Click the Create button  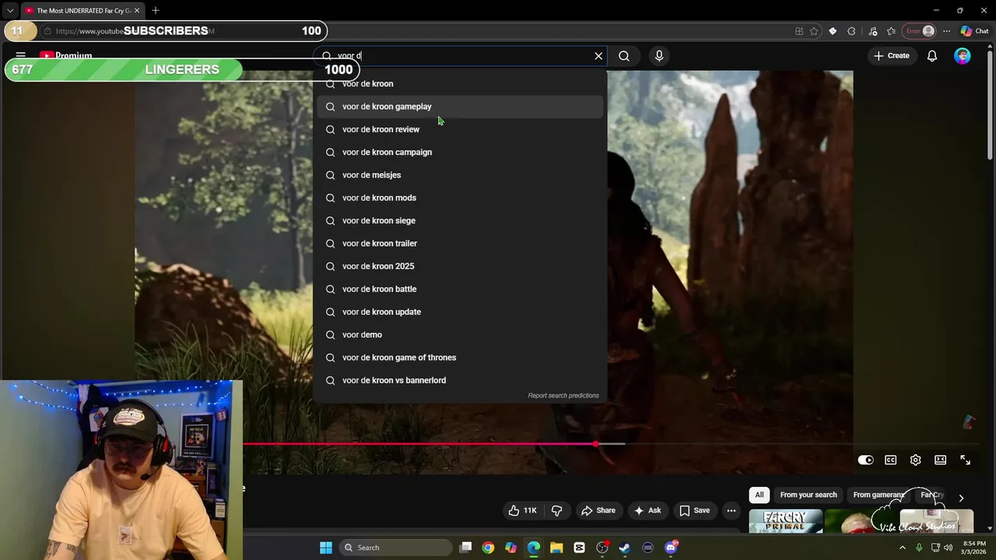click(891, 56)
